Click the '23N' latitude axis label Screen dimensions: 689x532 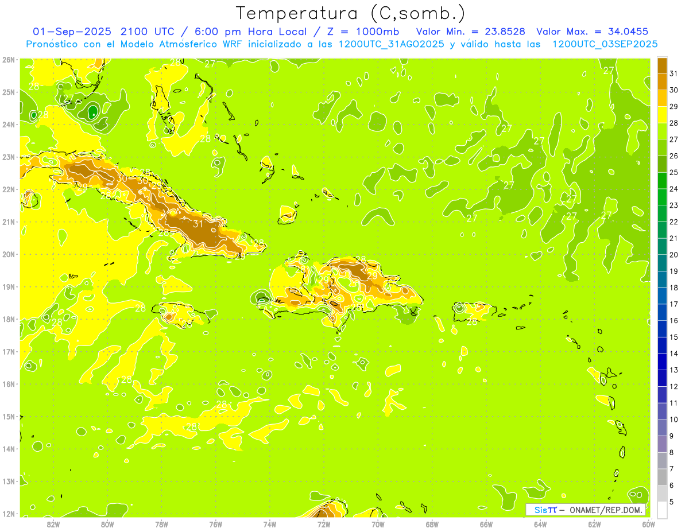pyautogui.click(x=9, y=157)
